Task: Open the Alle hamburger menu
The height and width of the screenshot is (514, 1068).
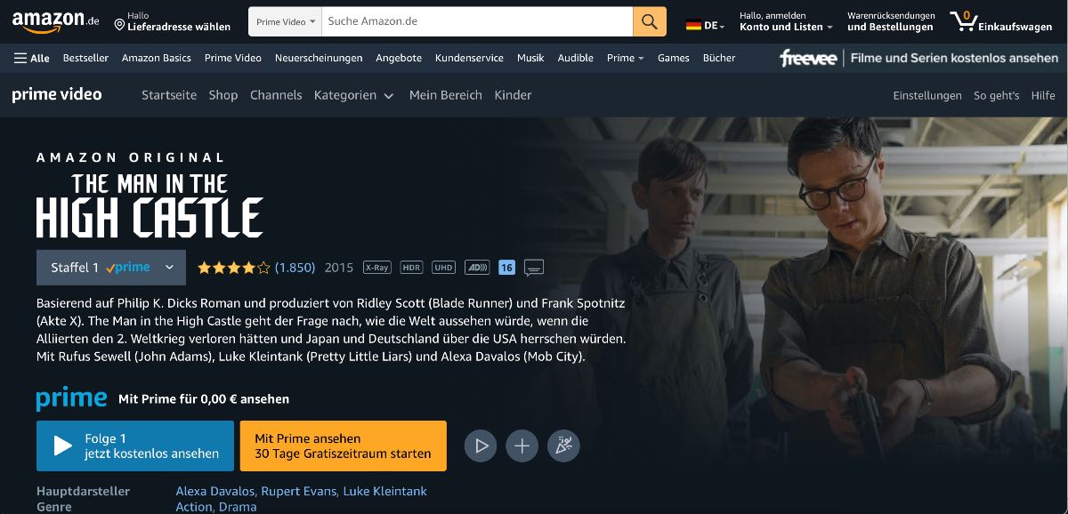Action: 32,58
